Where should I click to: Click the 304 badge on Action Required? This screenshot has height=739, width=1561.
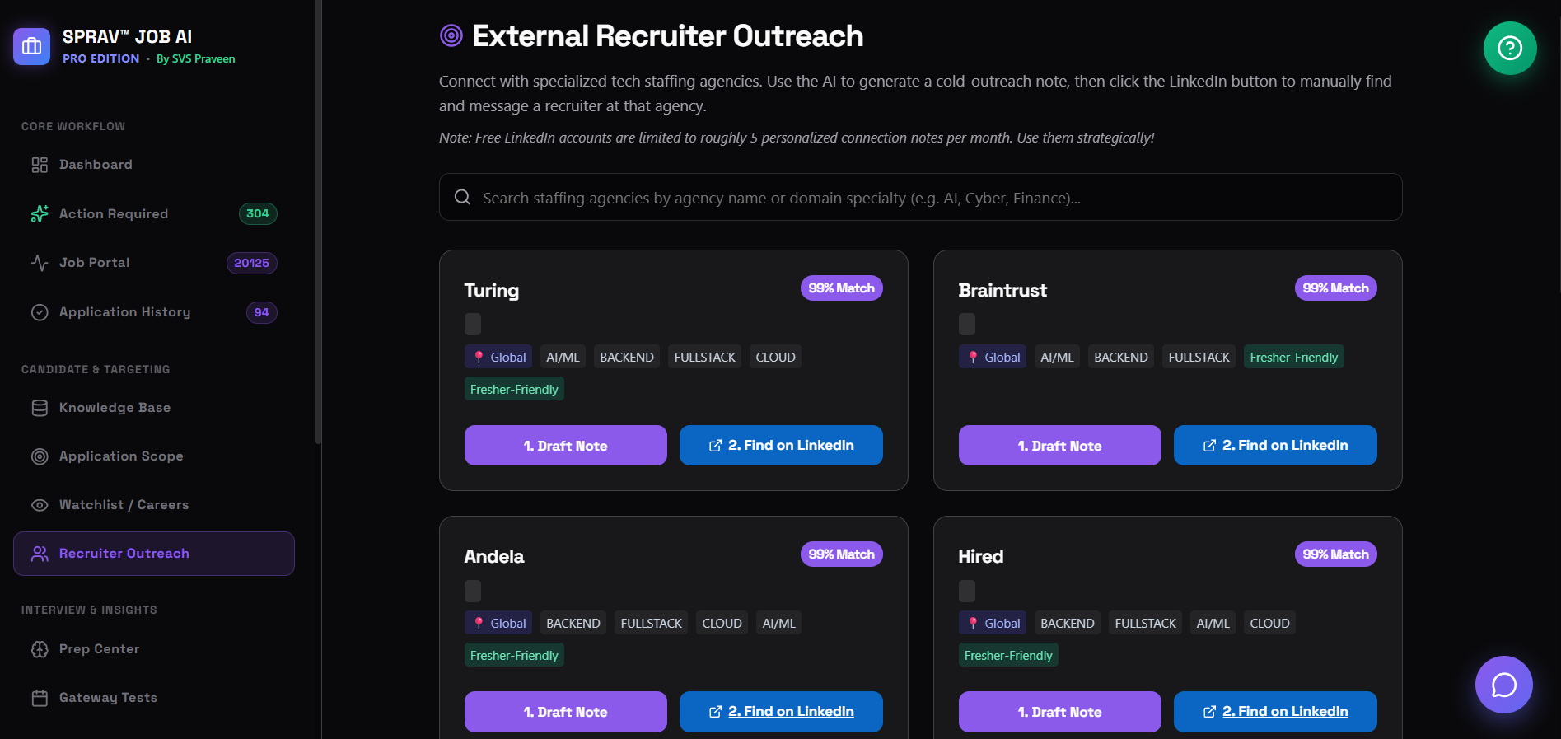258,214
